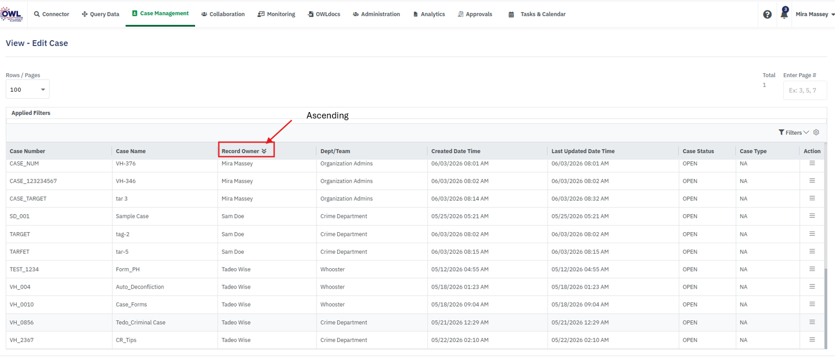Select the CASE_TARGET cell

[x=28, y=199]
